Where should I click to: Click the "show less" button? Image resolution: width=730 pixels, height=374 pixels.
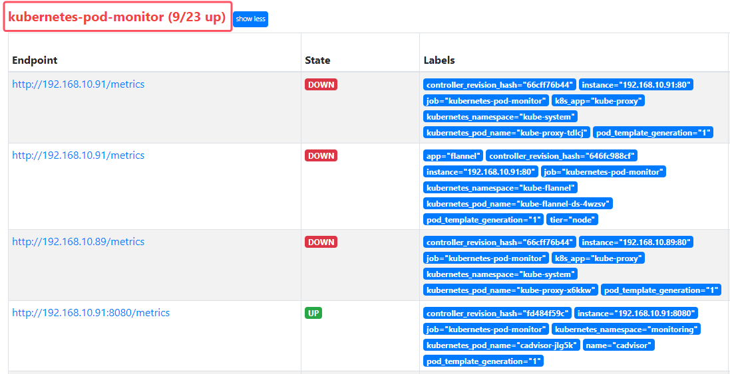pos(250,19)
